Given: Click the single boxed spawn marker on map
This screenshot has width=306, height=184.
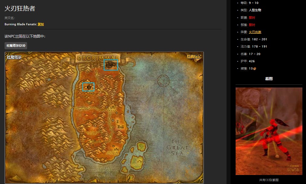Looking at the screenshot, I should pos(89,87).
